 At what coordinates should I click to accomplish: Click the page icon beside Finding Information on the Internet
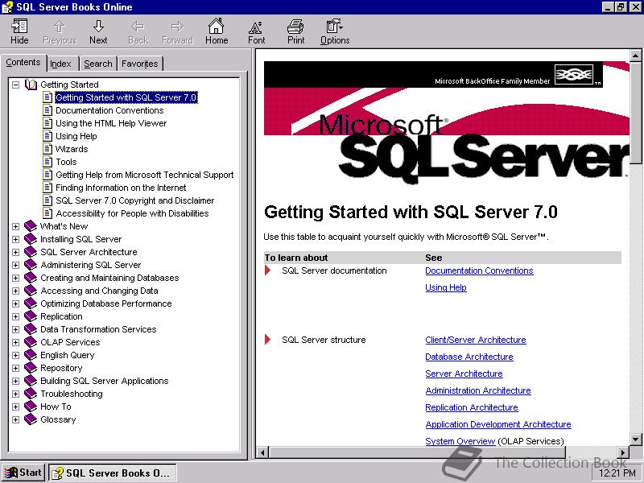[x=47, y=188]
